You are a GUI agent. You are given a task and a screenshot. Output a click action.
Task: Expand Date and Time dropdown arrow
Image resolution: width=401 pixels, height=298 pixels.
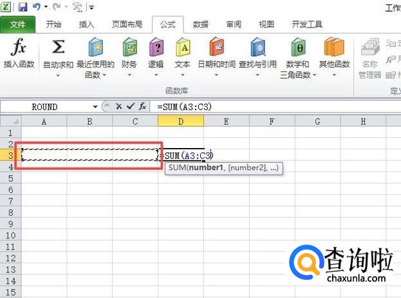pyautogui.click(x=216, y=75)
